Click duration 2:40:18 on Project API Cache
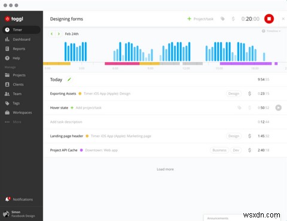The width and height of the screenshot is (287, 221). [x=263, y=150]
